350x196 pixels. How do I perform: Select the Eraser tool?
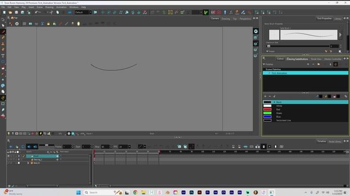click(x=3, y=50)
